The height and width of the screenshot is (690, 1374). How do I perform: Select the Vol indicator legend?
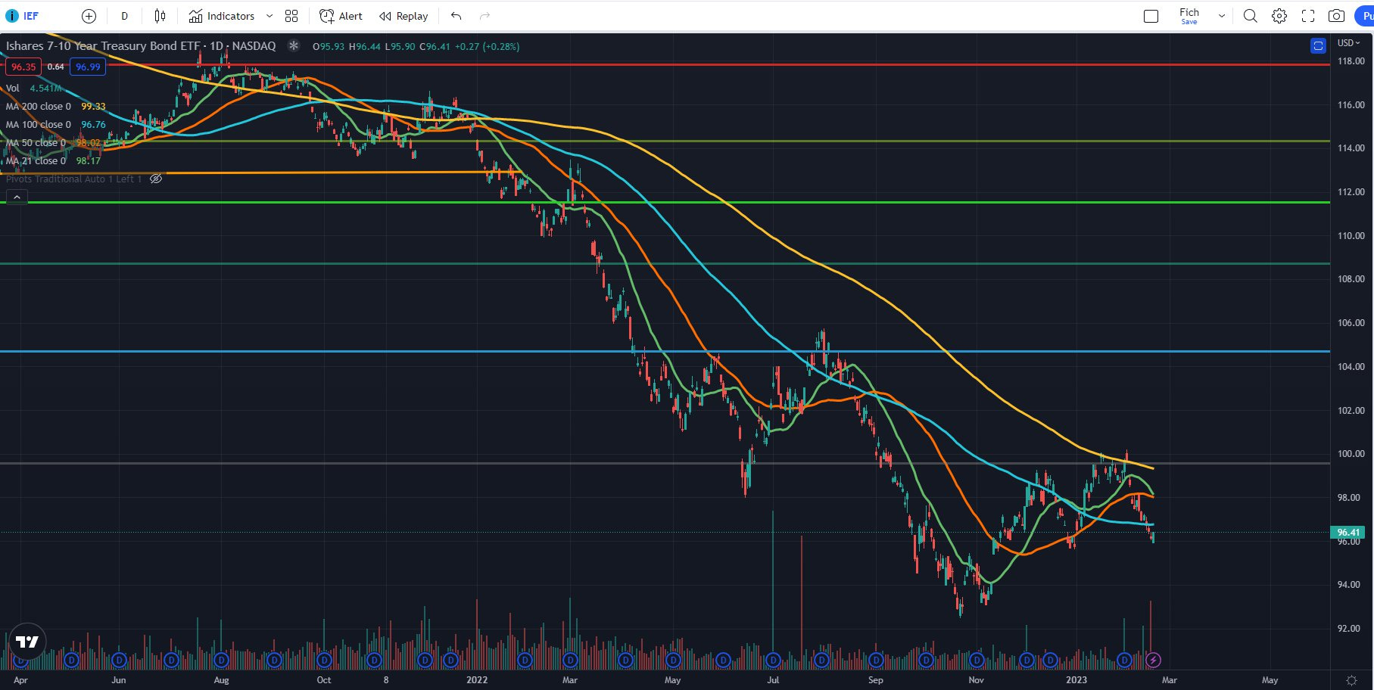(13, 89)
